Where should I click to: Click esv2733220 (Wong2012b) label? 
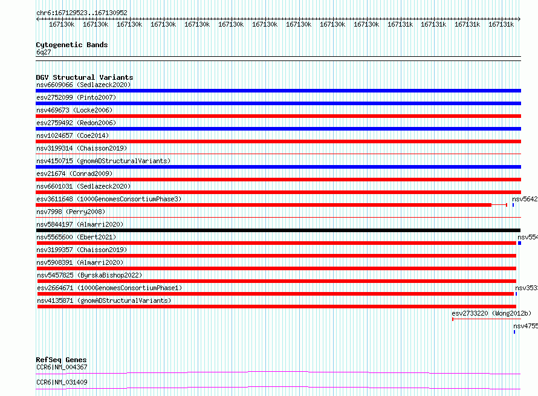point(491,313)
